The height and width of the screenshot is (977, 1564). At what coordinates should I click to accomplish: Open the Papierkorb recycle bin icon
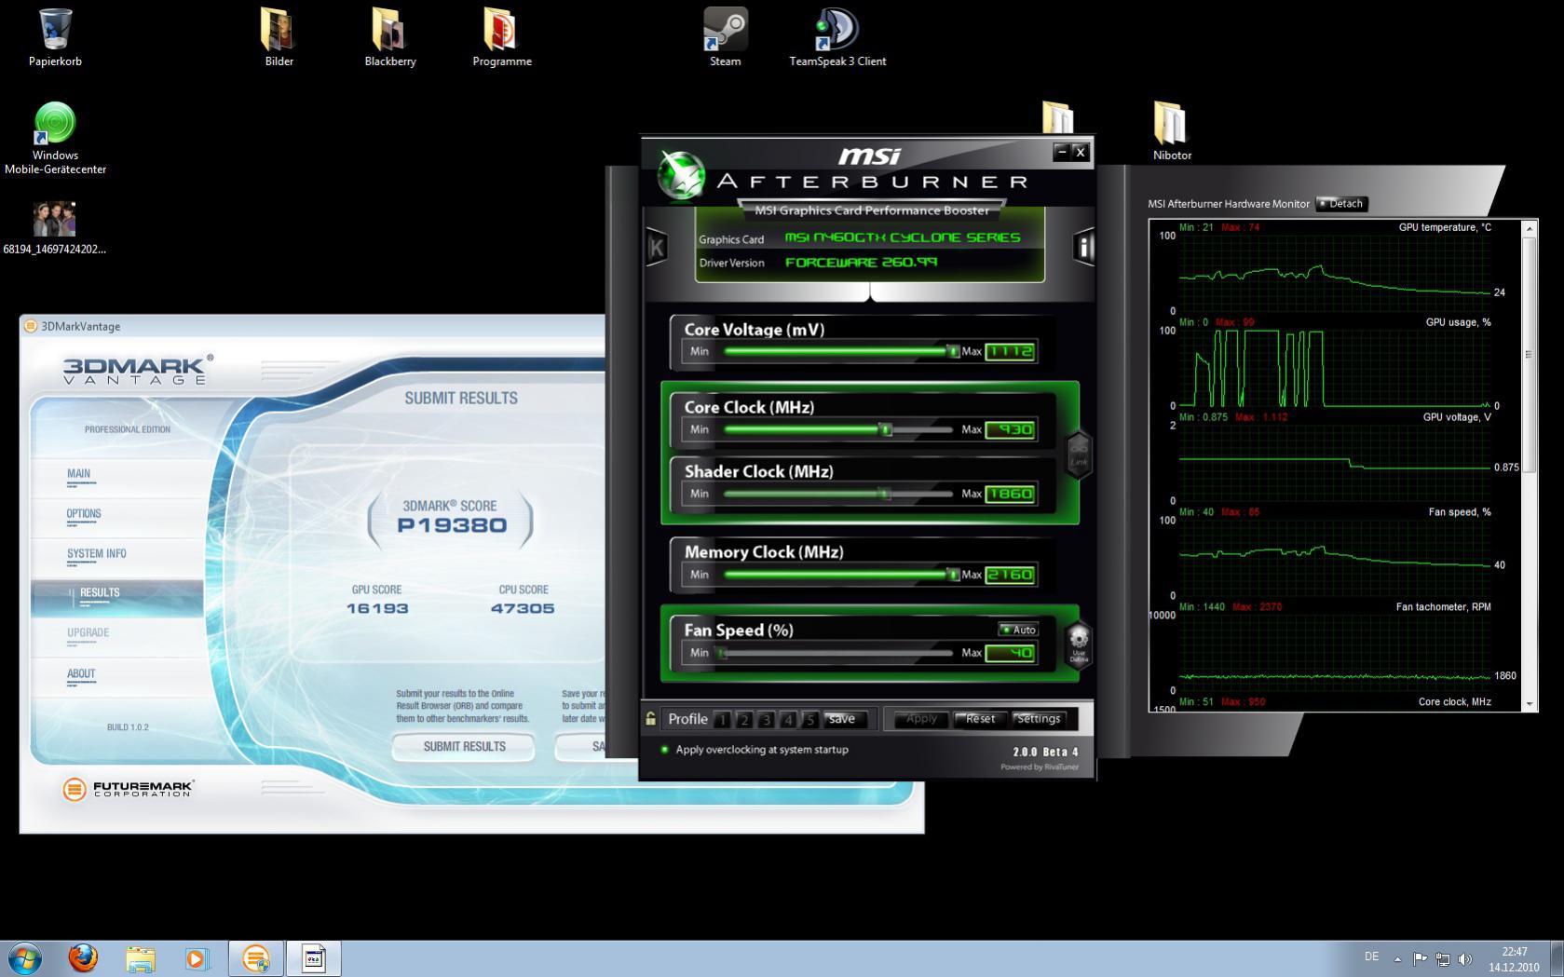56,37
